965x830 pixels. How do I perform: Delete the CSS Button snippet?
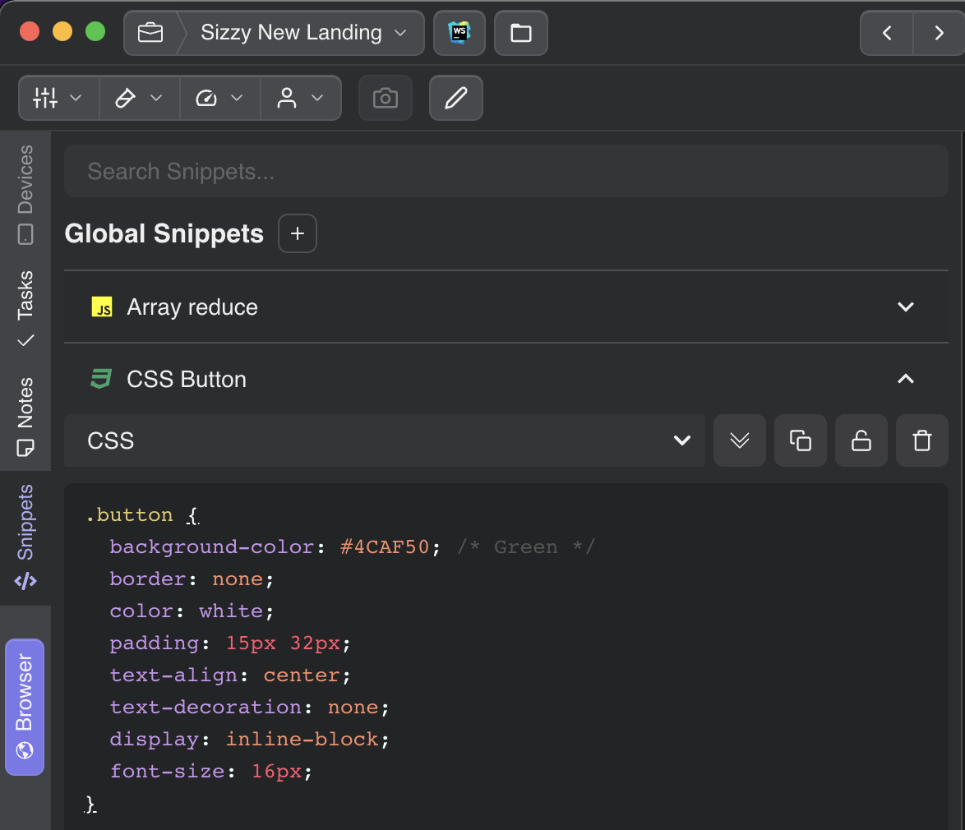921,440
